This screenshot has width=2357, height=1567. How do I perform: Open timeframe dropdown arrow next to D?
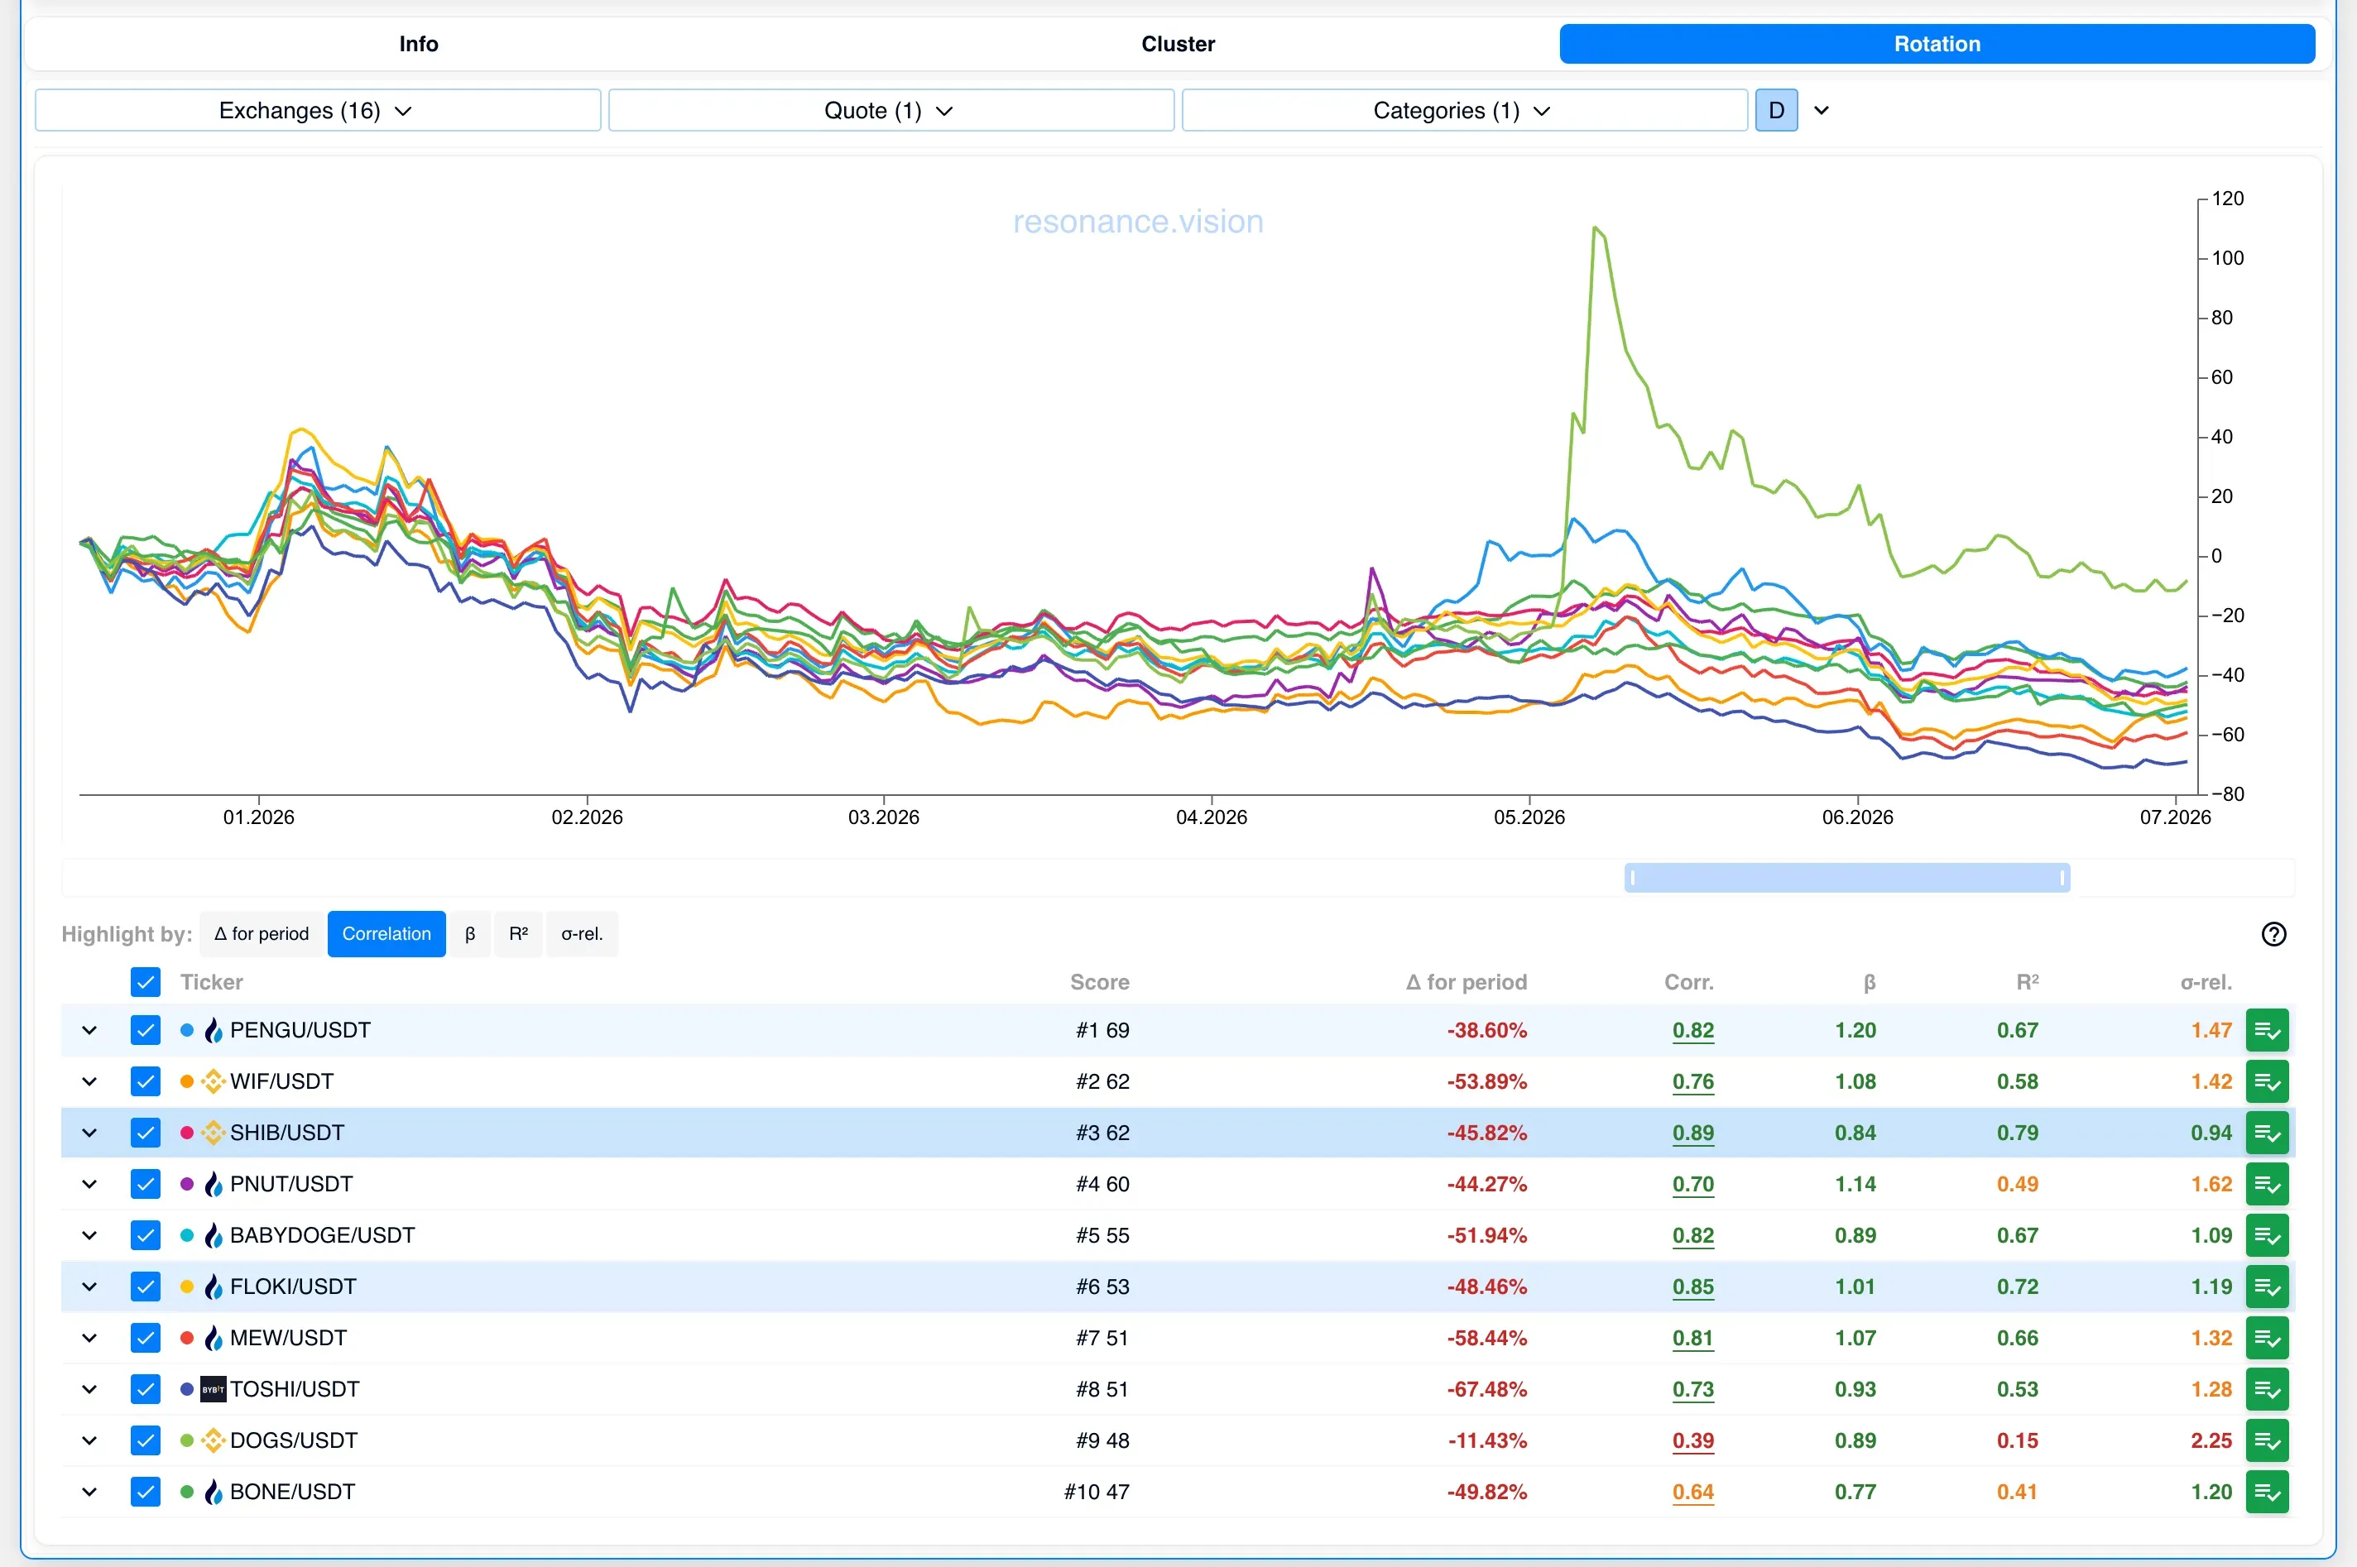1822,110
